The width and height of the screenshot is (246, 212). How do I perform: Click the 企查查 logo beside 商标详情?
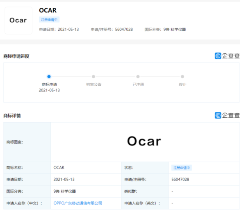[x=227, y=116]
